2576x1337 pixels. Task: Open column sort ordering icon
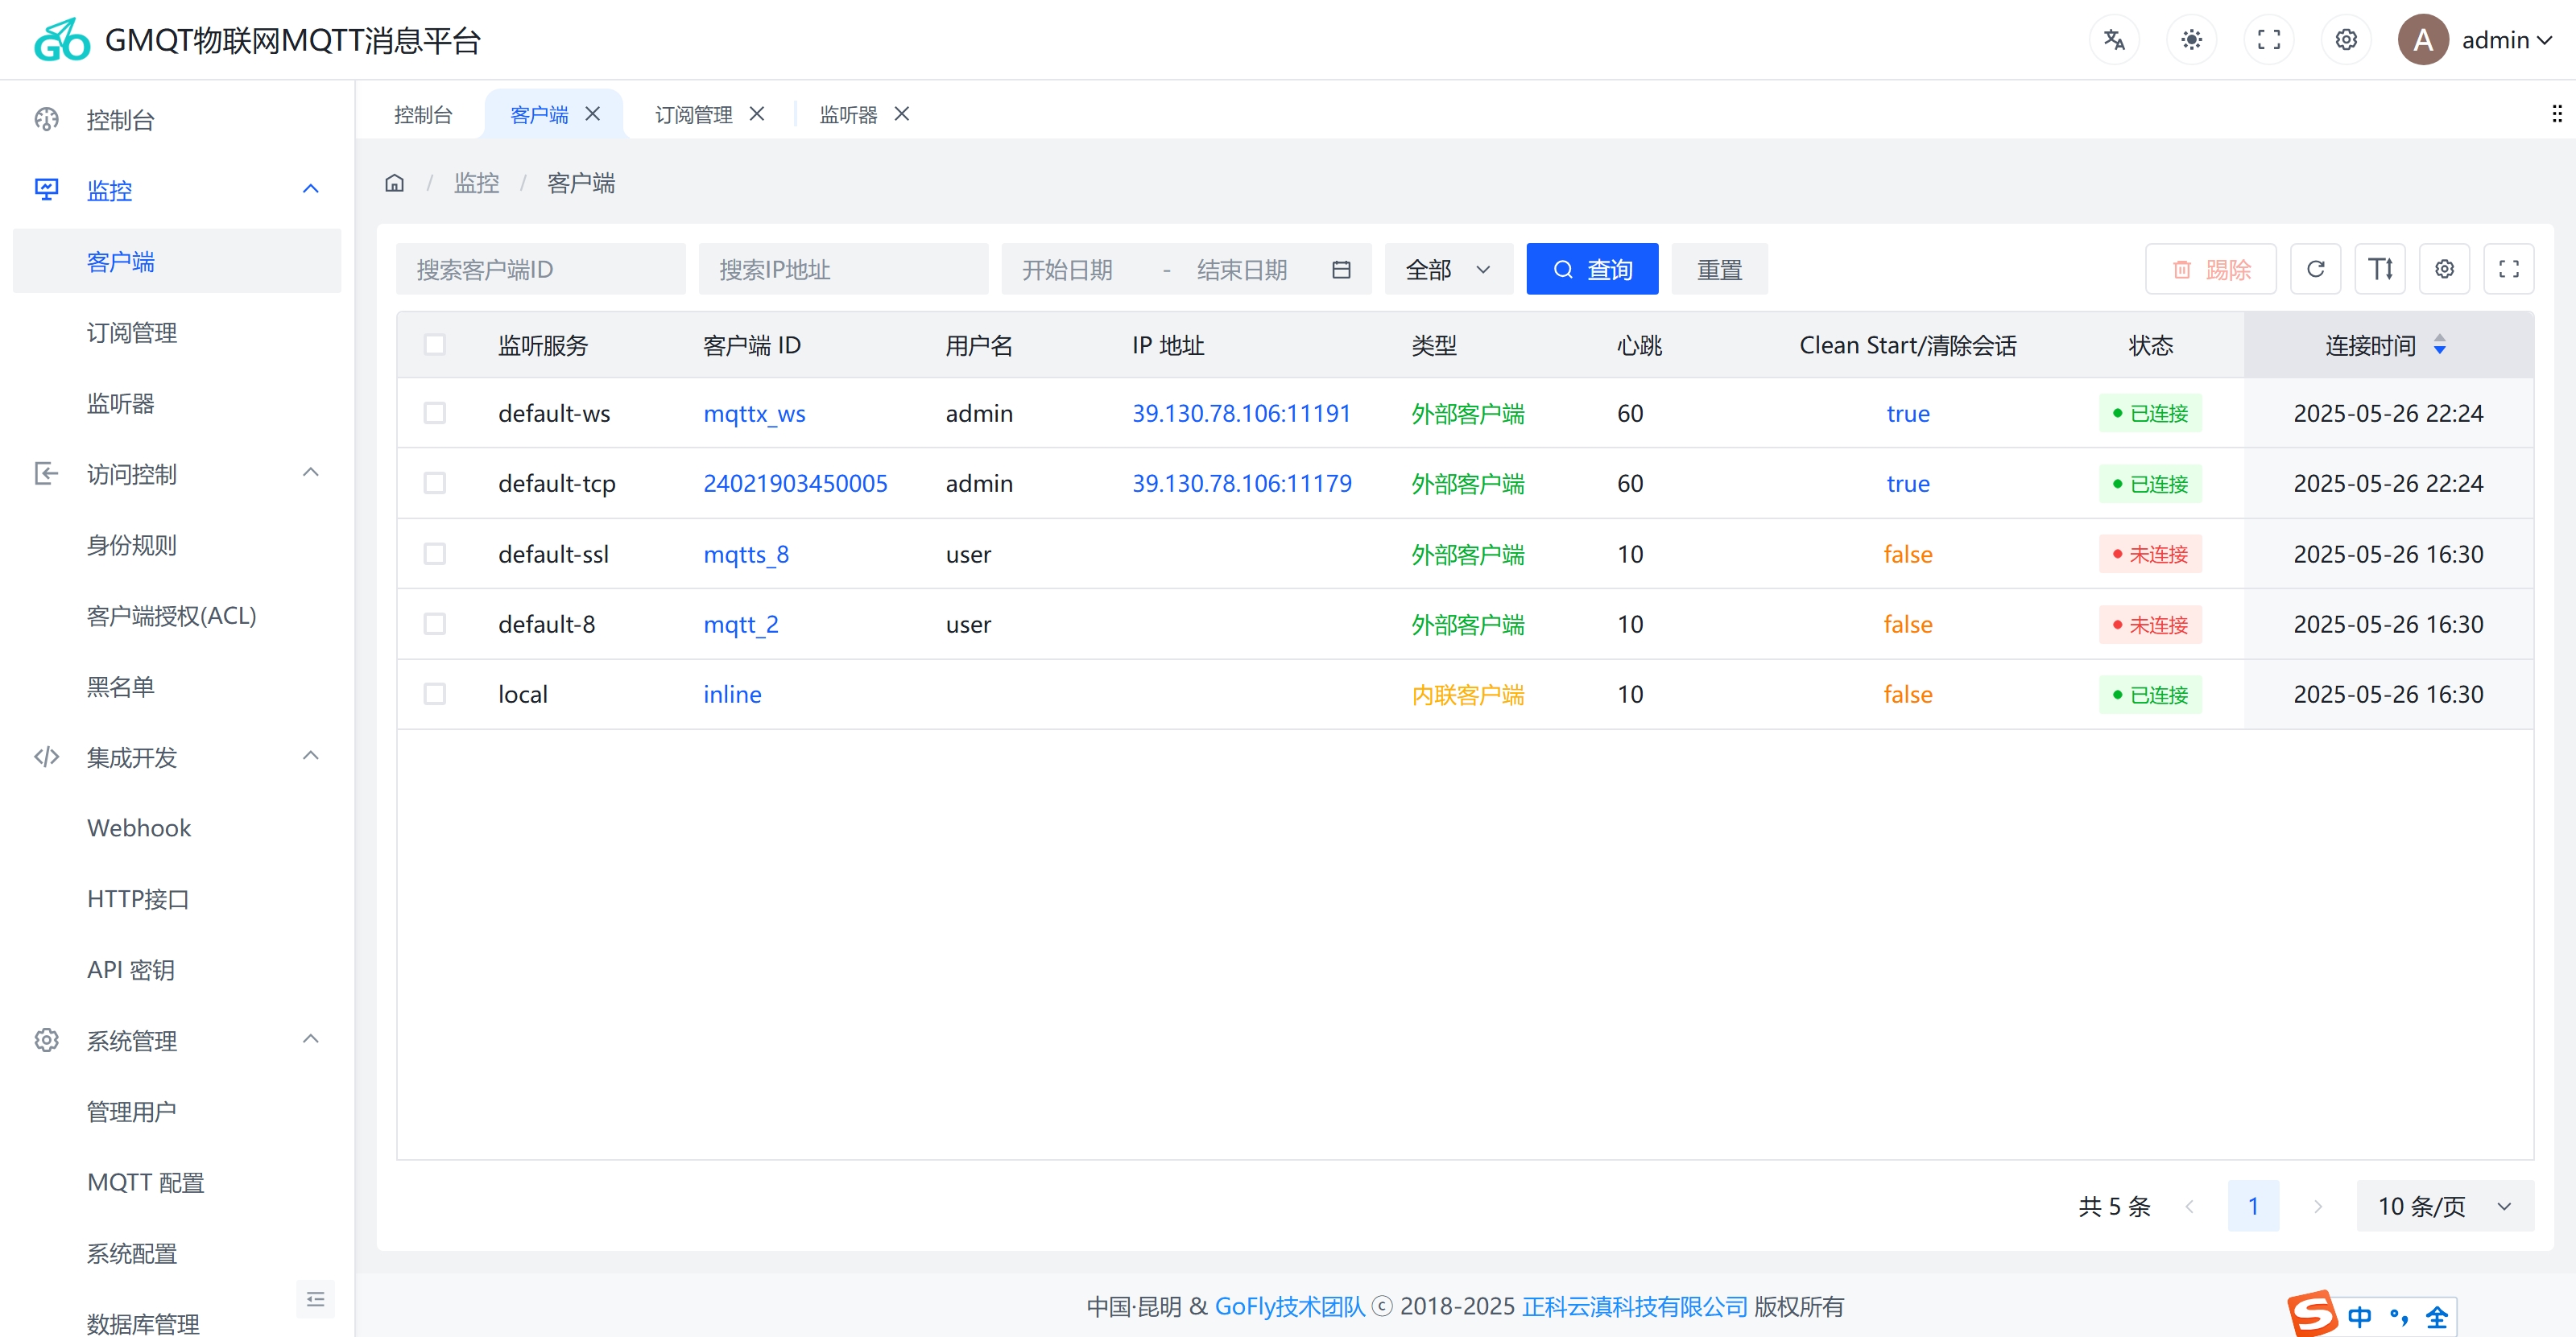(2380, 268)
